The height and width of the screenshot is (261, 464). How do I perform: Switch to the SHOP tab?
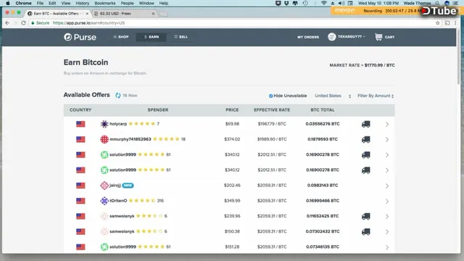pos(121,37)
